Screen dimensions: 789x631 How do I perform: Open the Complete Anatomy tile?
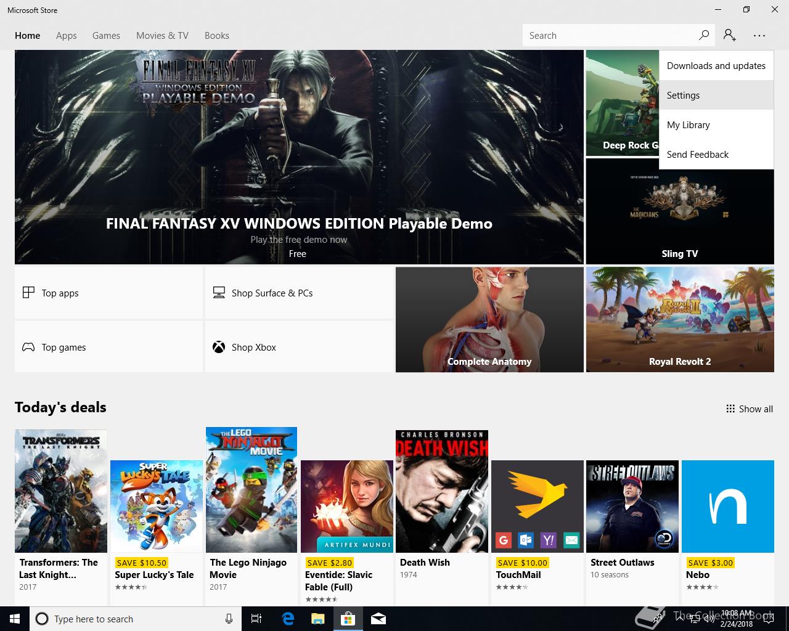click(489, 319)
